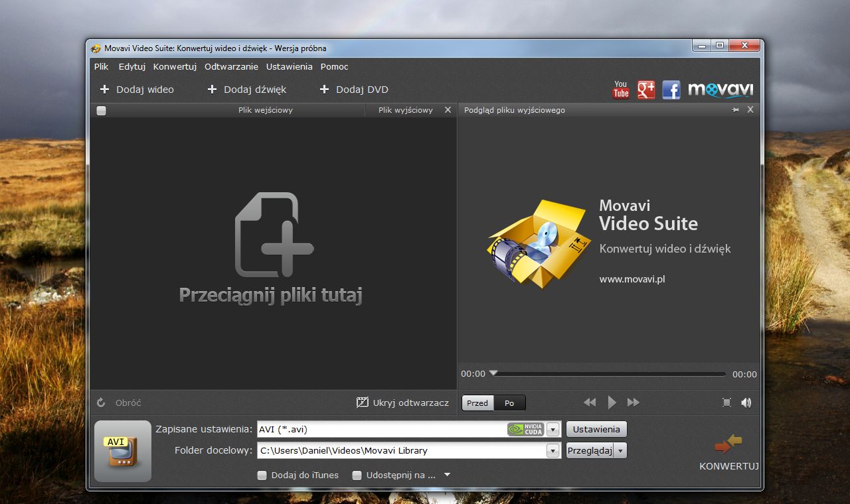Close the Movavi Video Suite window
This screenshot has width=850, height=504.
coord(744,45)
